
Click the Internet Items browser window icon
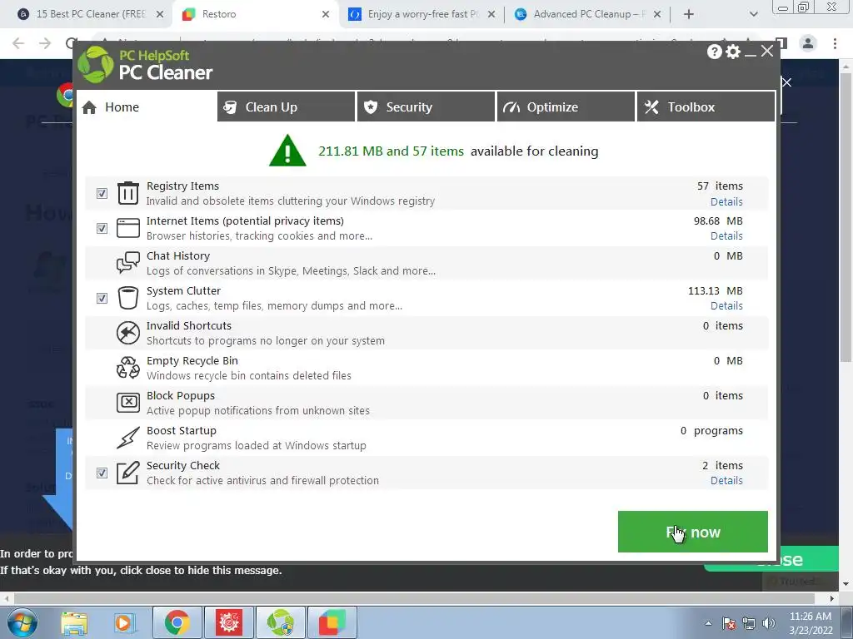(127, 228)
